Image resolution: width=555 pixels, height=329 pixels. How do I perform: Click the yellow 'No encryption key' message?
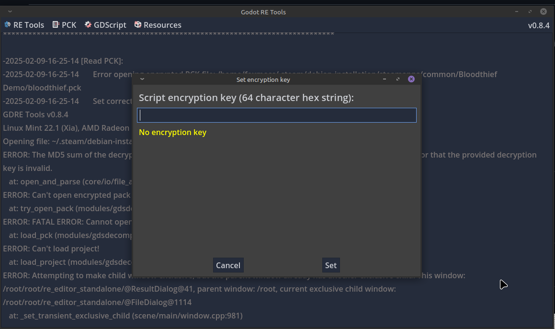[173, 133]
